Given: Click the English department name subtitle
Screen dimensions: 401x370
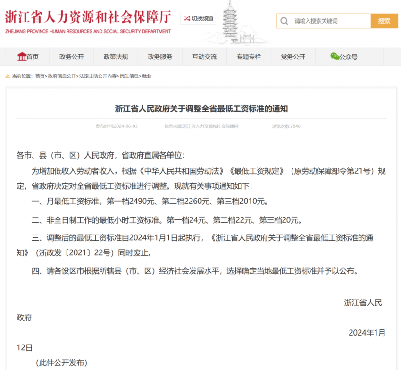Looking at the screenshot, I should point(88,31).
